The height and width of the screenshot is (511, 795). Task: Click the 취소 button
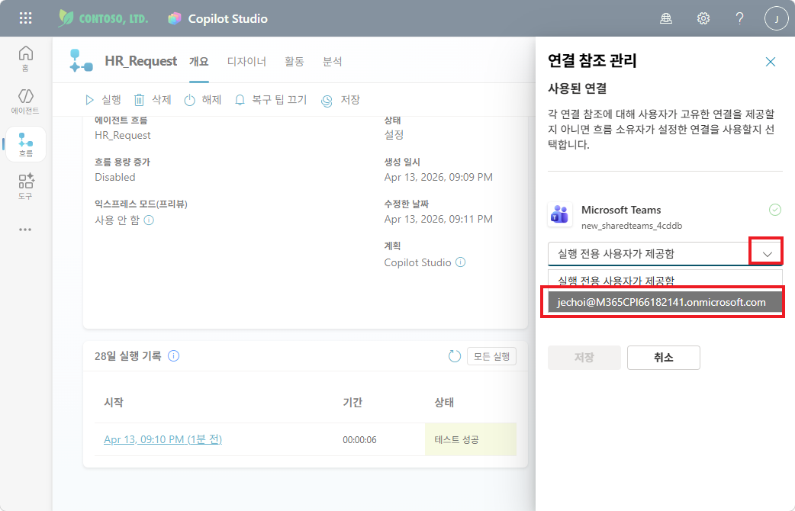663,358
